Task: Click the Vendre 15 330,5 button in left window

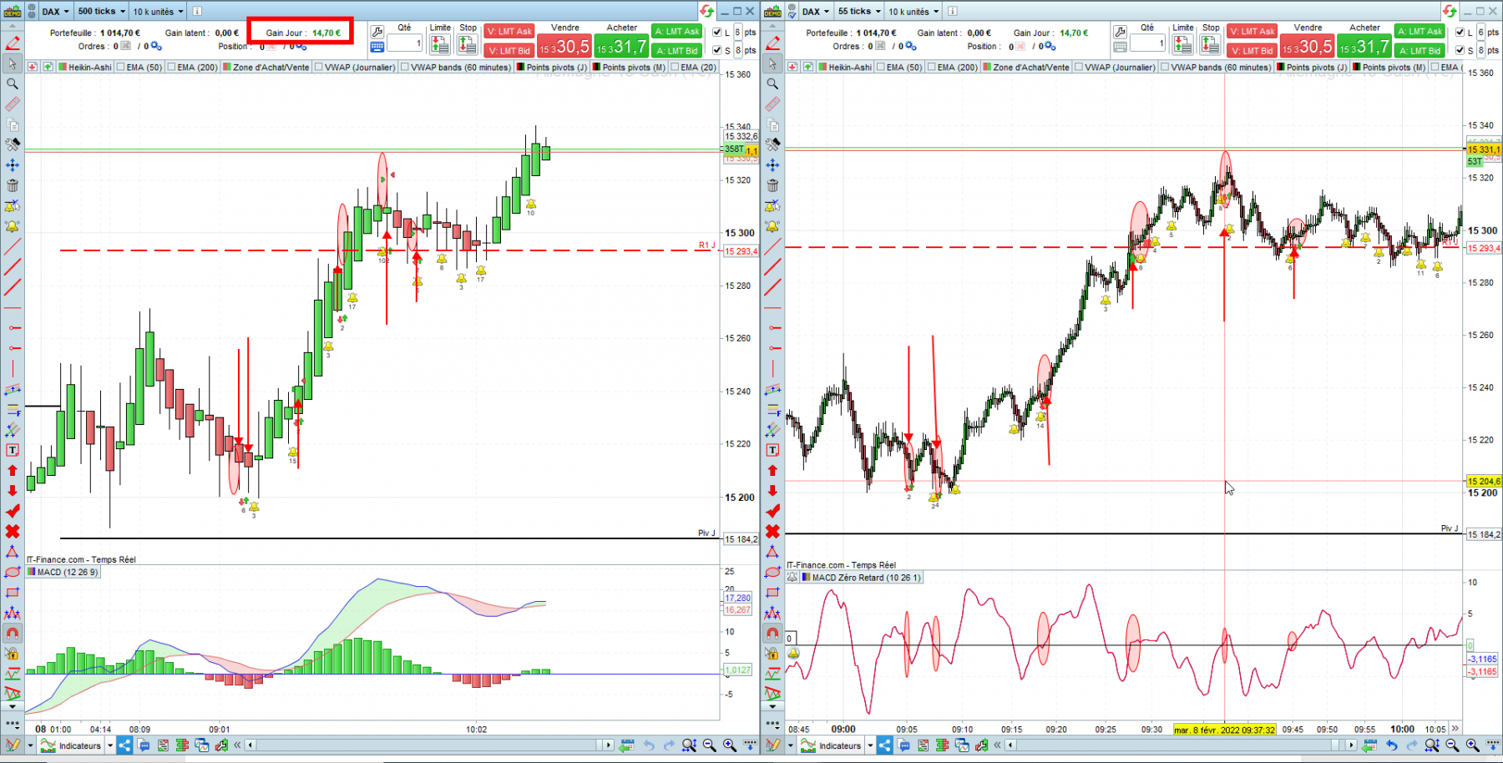Action: [564, 46]
